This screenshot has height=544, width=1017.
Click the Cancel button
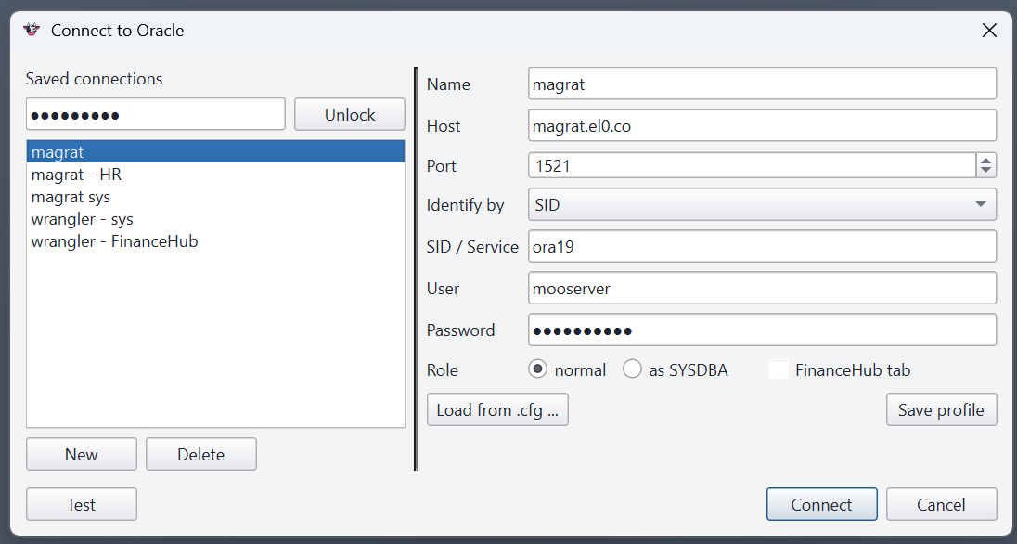(x=941, y=504)
